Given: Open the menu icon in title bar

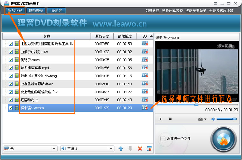Looking at the screenshot, I should click(216, 4).
